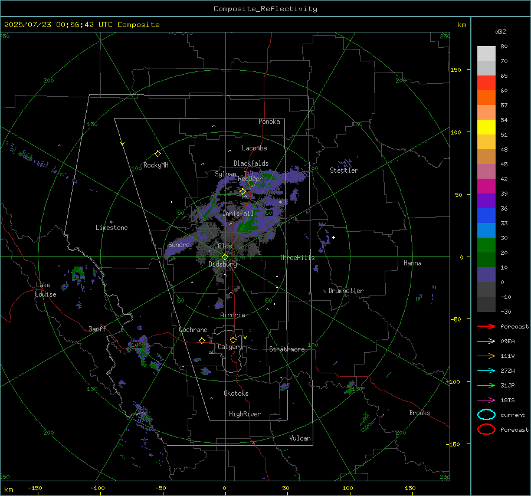Click the Airdrie city label

(232, 315)
